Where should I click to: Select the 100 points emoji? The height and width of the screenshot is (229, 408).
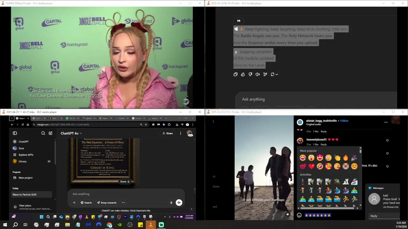point(302,166)
